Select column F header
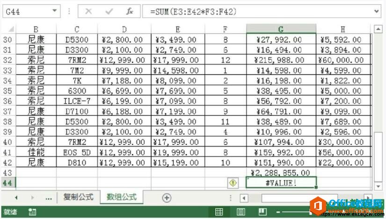The height and width of the screenshot is (219, 386). click(225, 29)
